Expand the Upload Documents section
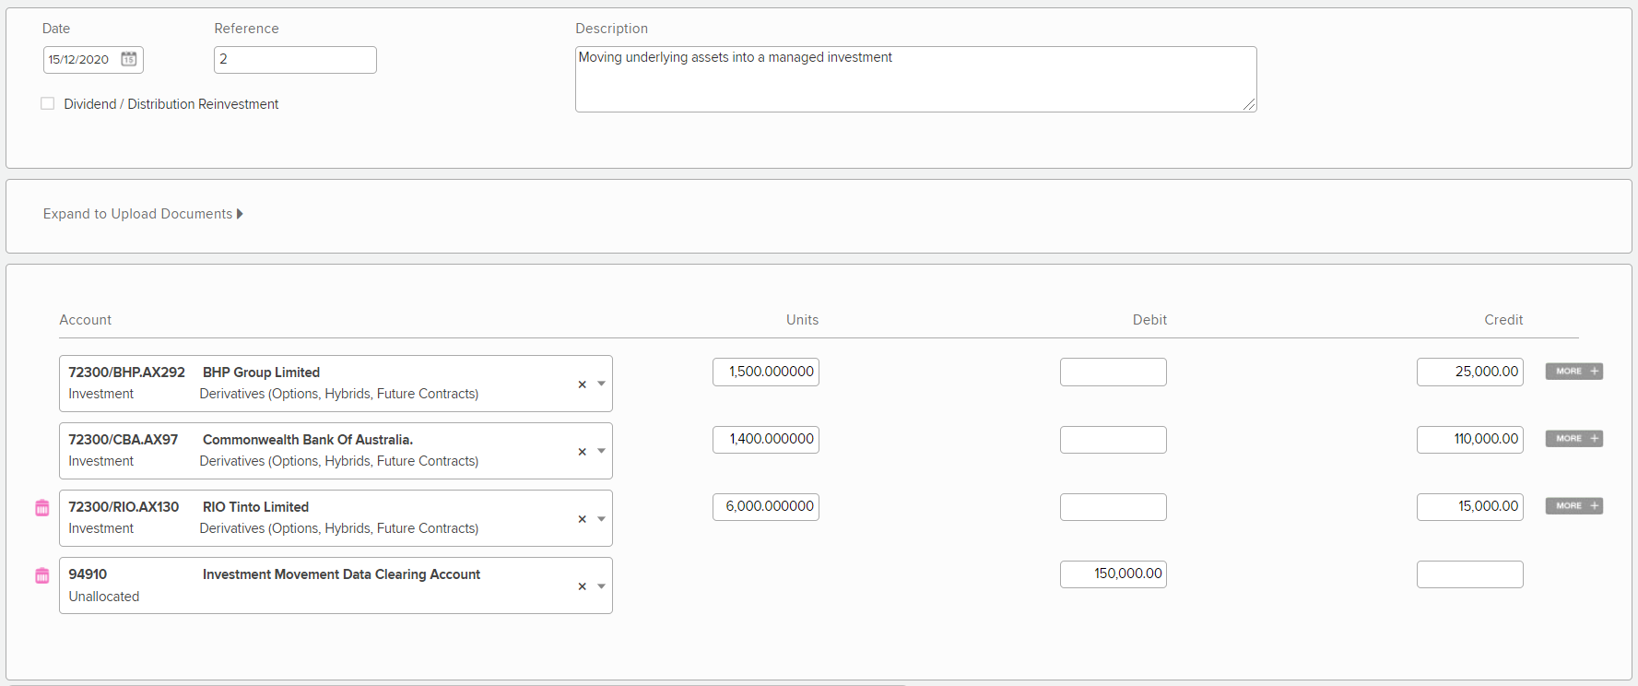The height and width of the screenshot is (686, 1638). pos(143,214)
